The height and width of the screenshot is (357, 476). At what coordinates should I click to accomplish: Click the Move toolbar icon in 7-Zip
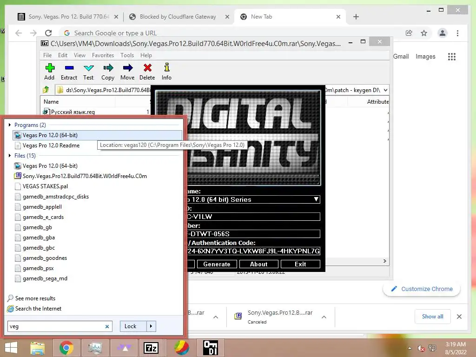tap(127, 72)
